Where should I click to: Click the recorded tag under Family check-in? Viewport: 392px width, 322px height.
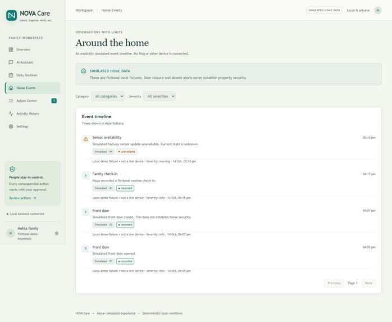tap(125, 188)
